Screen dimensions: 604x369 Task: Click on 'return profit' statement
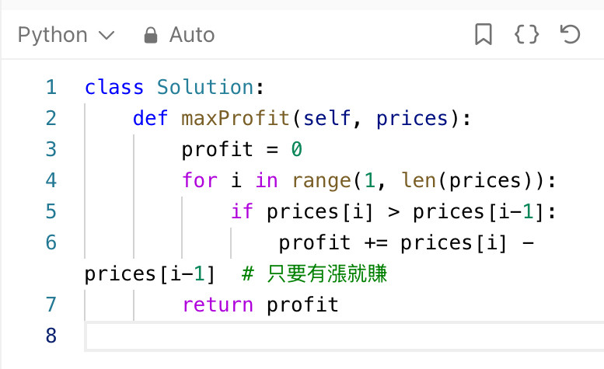click(260, 305)
